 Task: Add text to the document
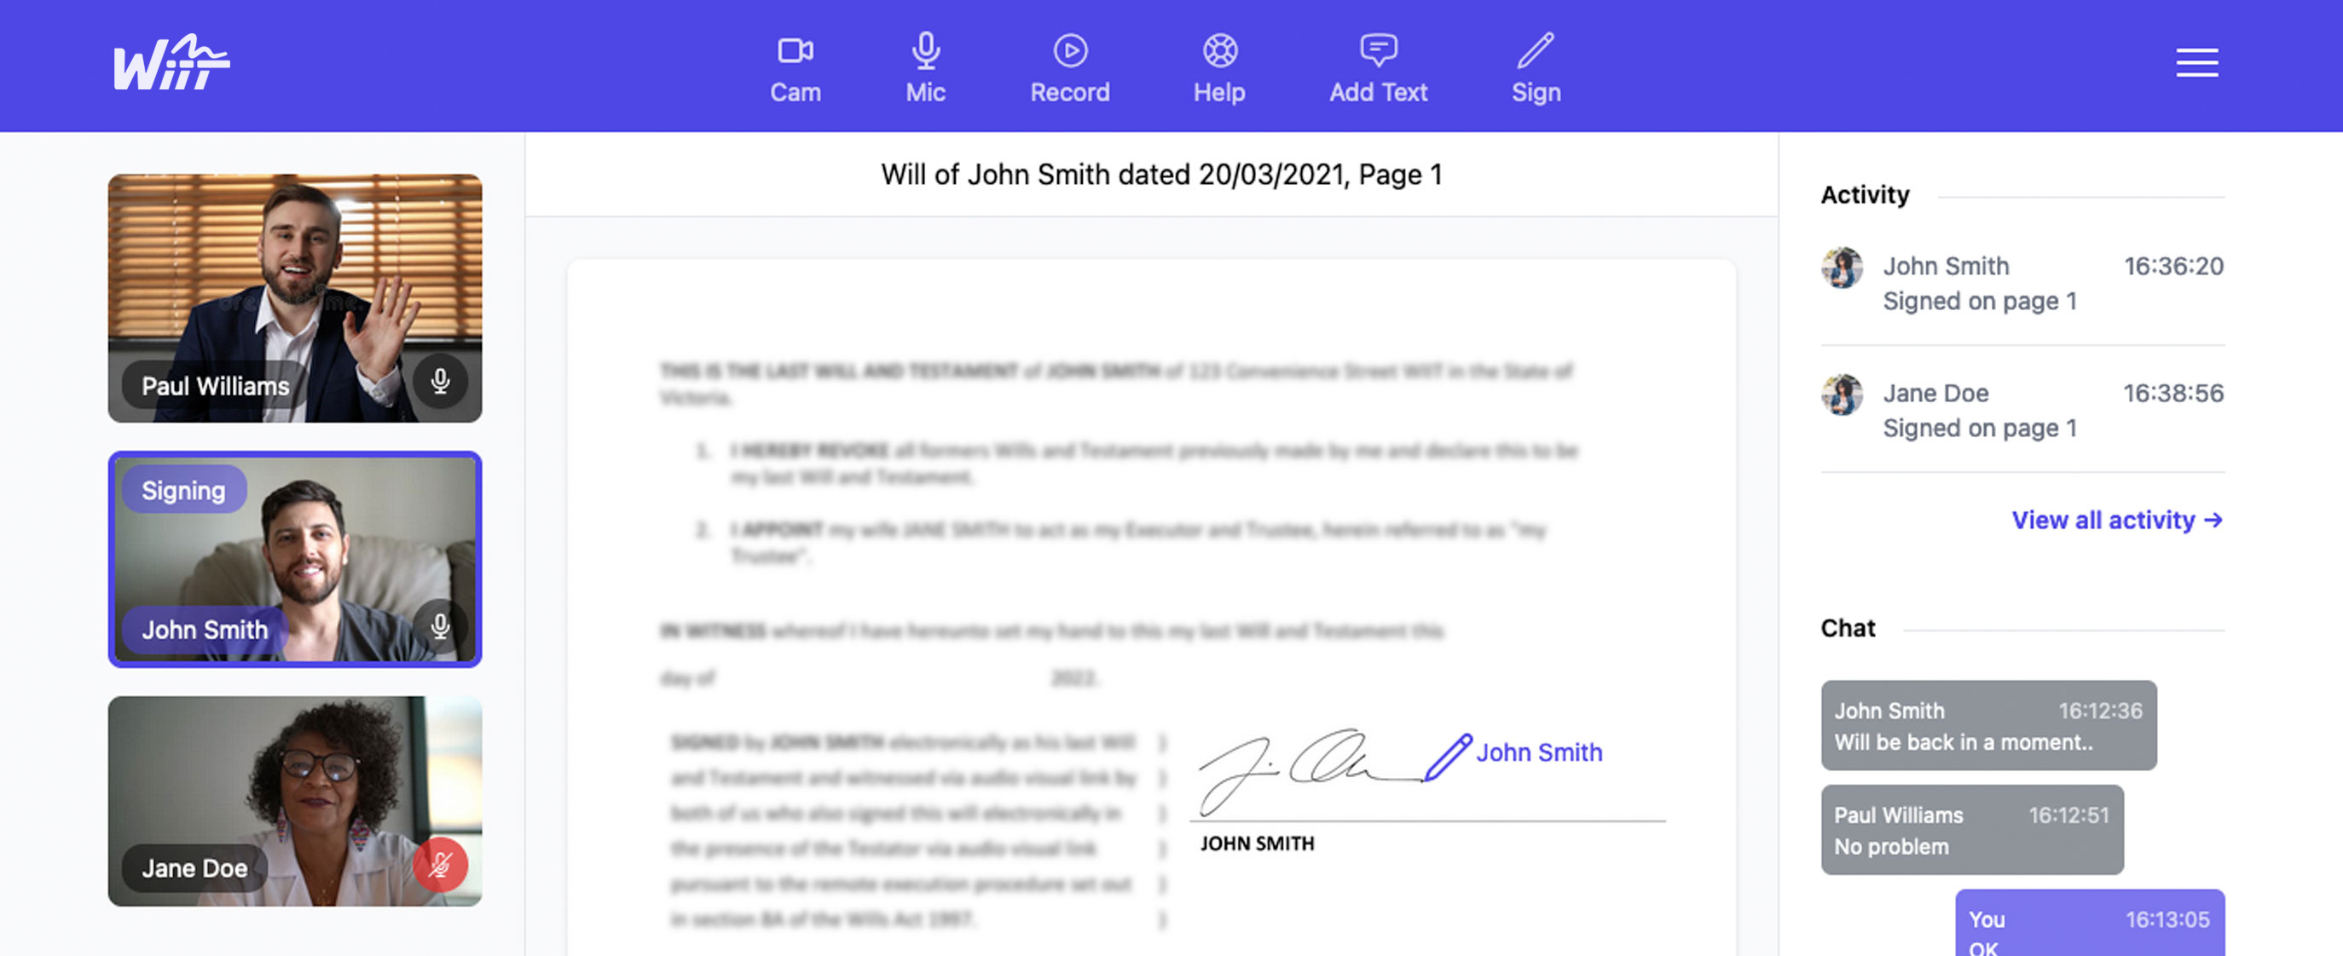[1376, 60]
